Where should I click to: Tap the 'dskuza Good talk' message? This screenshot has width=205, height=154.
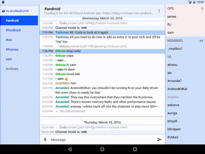(x=102, y=74)
